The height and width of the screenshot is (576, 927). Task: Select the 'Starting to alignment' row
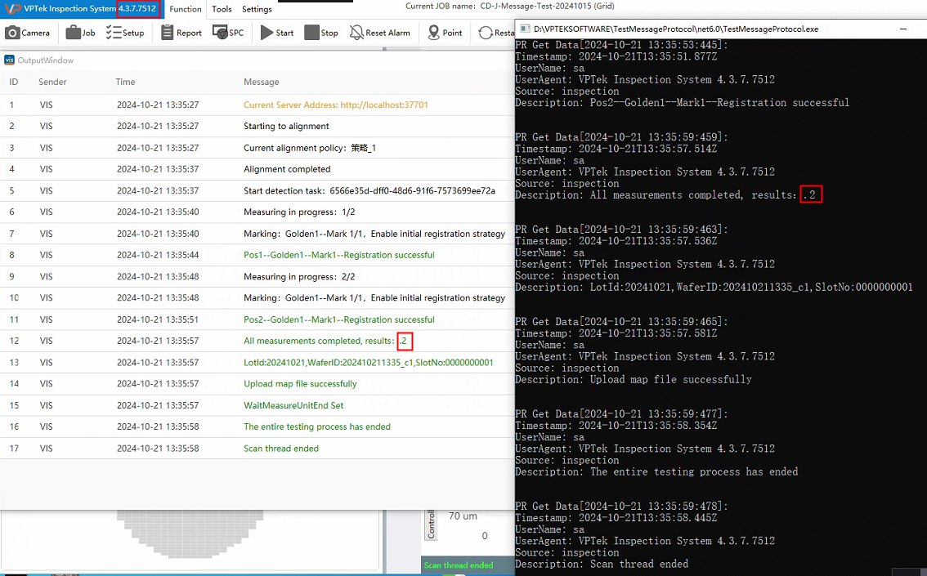click(x=257, y=126)
